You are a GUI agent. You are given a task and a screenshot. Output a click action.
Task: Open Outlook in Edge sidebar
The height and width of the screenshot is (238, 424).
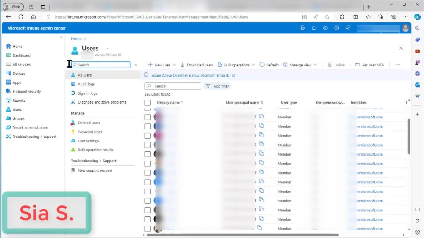coord(417,85)
